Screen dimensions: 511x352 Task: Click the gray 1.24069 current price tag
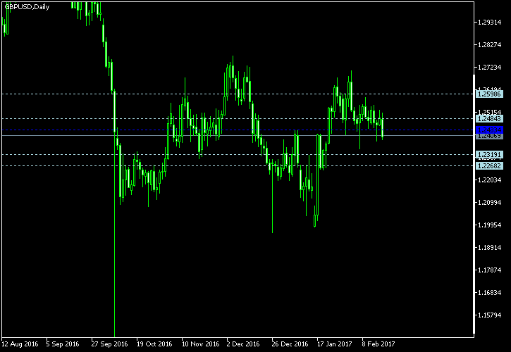[x=489, y=136]
